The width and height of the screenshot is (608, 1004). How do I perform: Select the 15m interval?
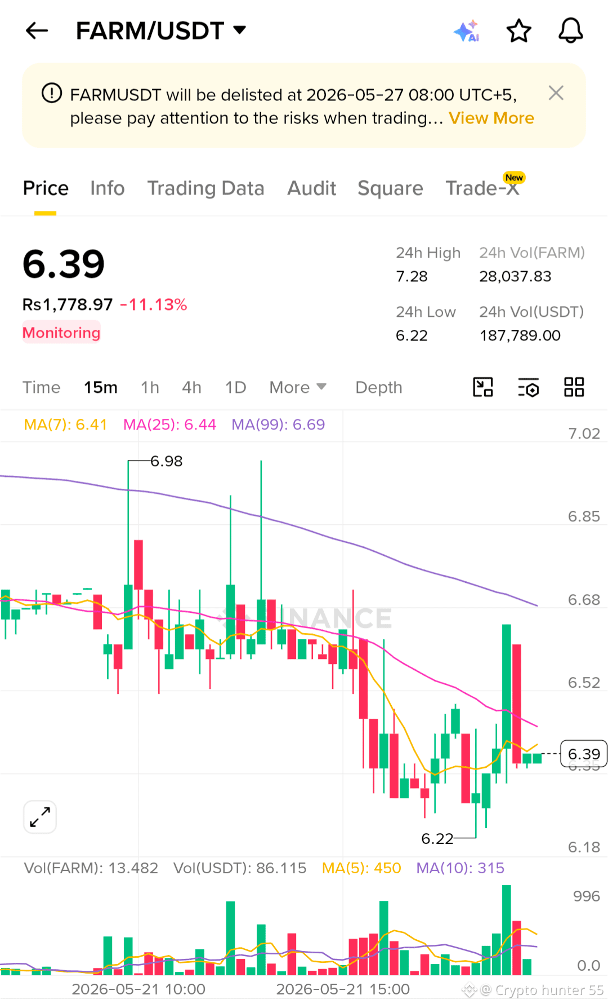click(101, 387)
